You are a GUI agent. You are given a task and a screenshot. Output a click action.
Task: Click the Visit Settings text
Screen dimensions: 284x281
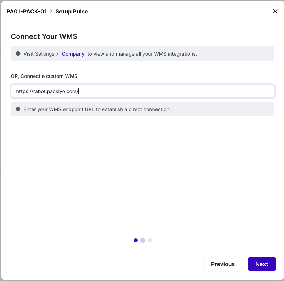pos(39,54)
